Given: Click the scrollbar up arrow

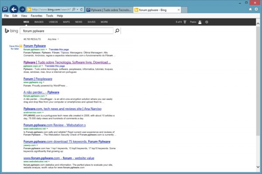Looking at the screenshot, I should pos(258,24).
